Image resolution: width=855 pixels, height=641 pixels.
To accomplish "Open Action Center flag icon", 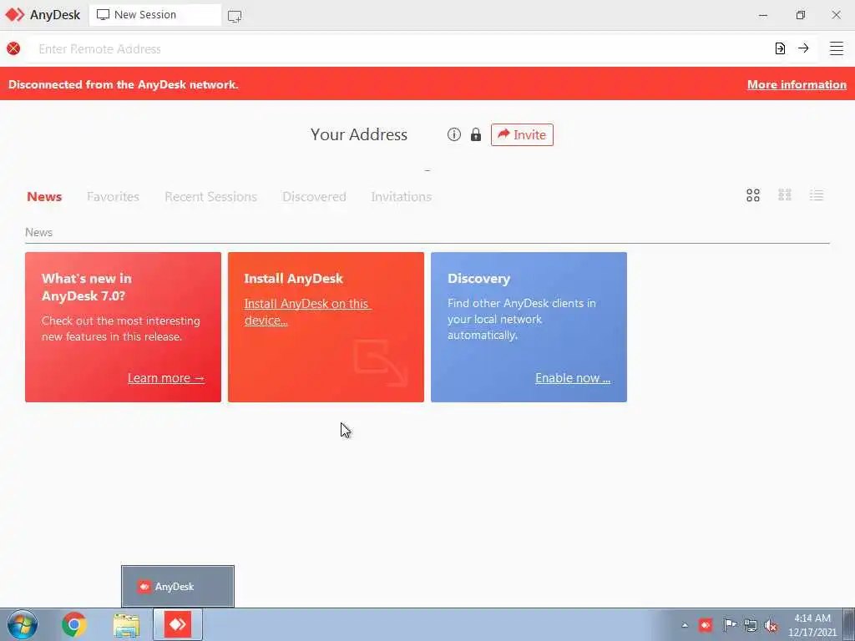I will [730, 625].
